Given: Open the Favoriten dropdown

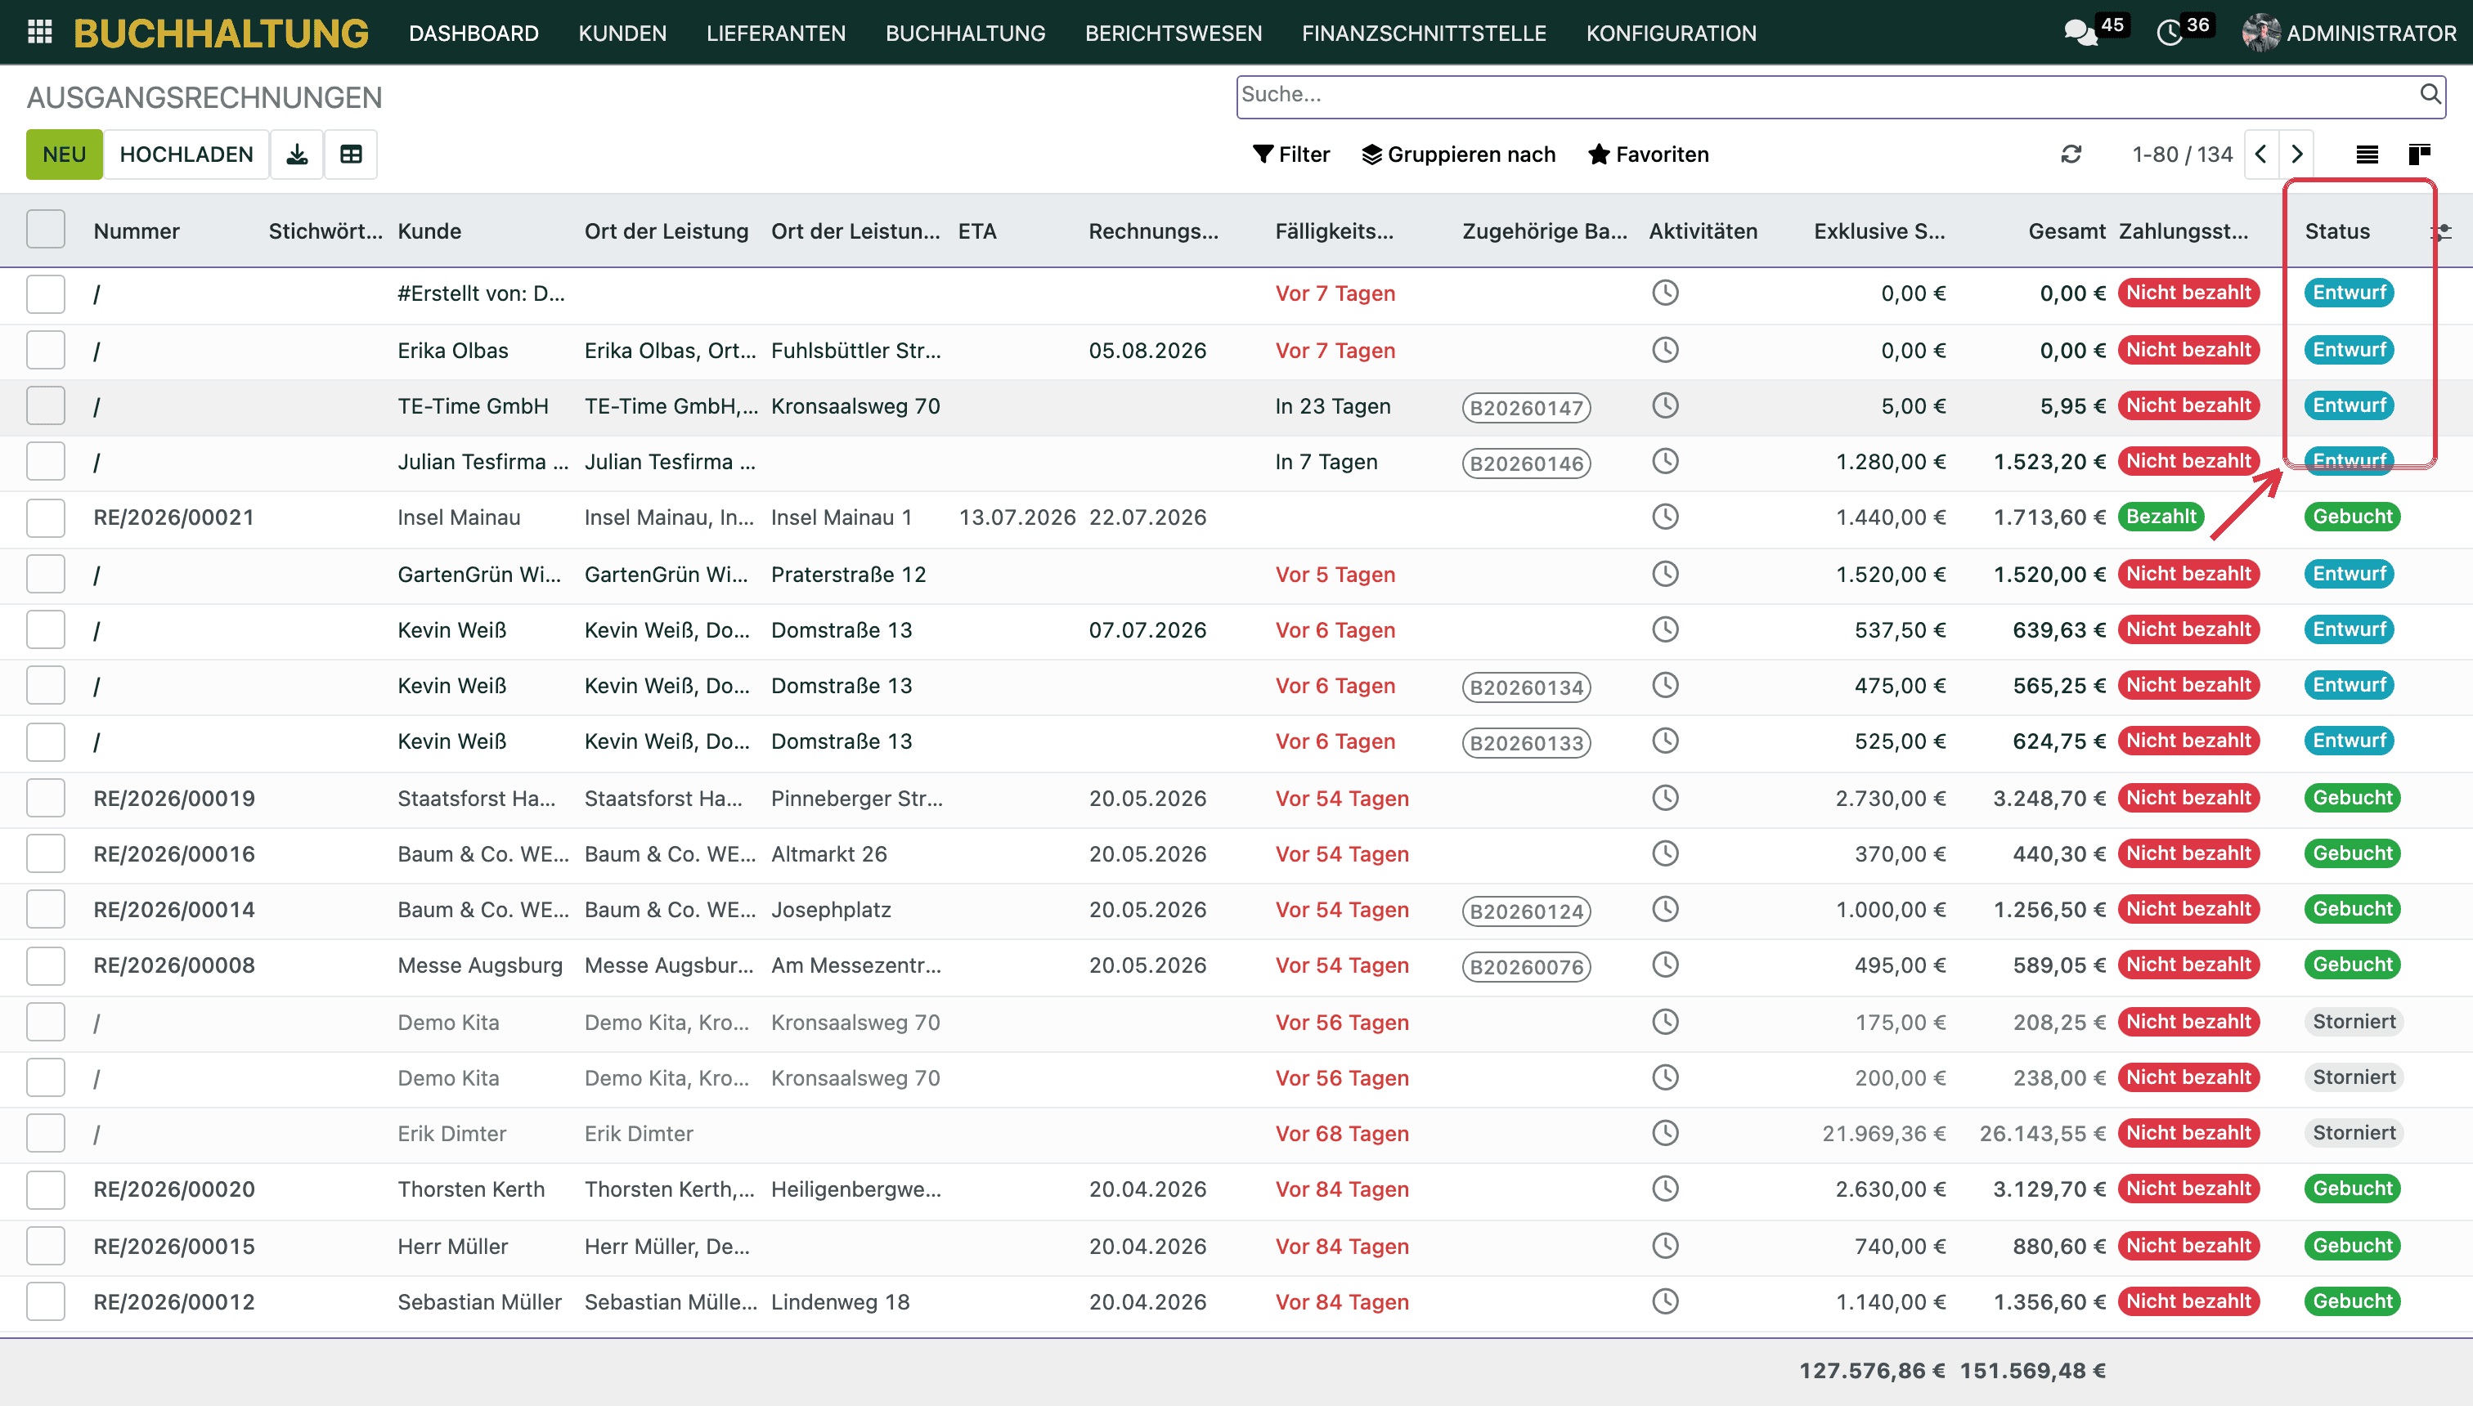Looking at the screenshot, I should point(1648,154).
